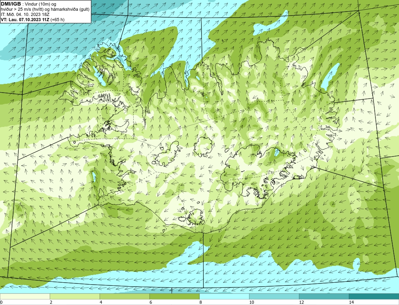Click the 12–14 m/s teal legend swatch
This screenshot has width=399, height=305.
(x=324, y=296)
